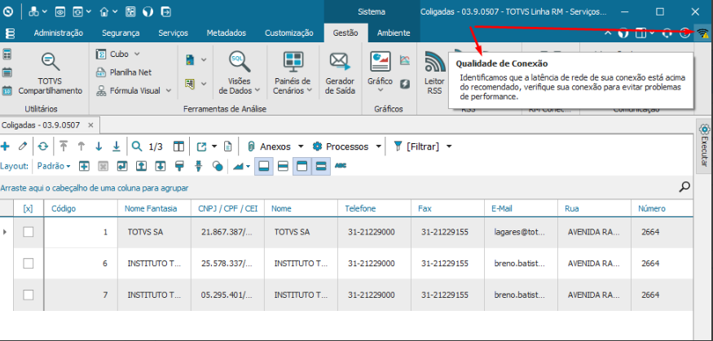Open the Serviços ribbon tab
The width and height of the screenshot is (713, 341).
(x=173, y=33)
